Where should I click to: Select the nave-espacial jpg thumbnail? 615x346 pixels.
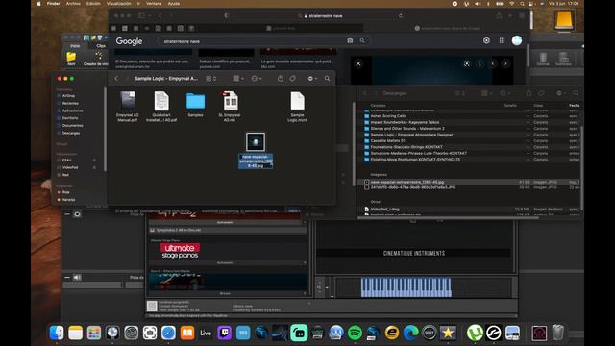(x=256, y=141)
